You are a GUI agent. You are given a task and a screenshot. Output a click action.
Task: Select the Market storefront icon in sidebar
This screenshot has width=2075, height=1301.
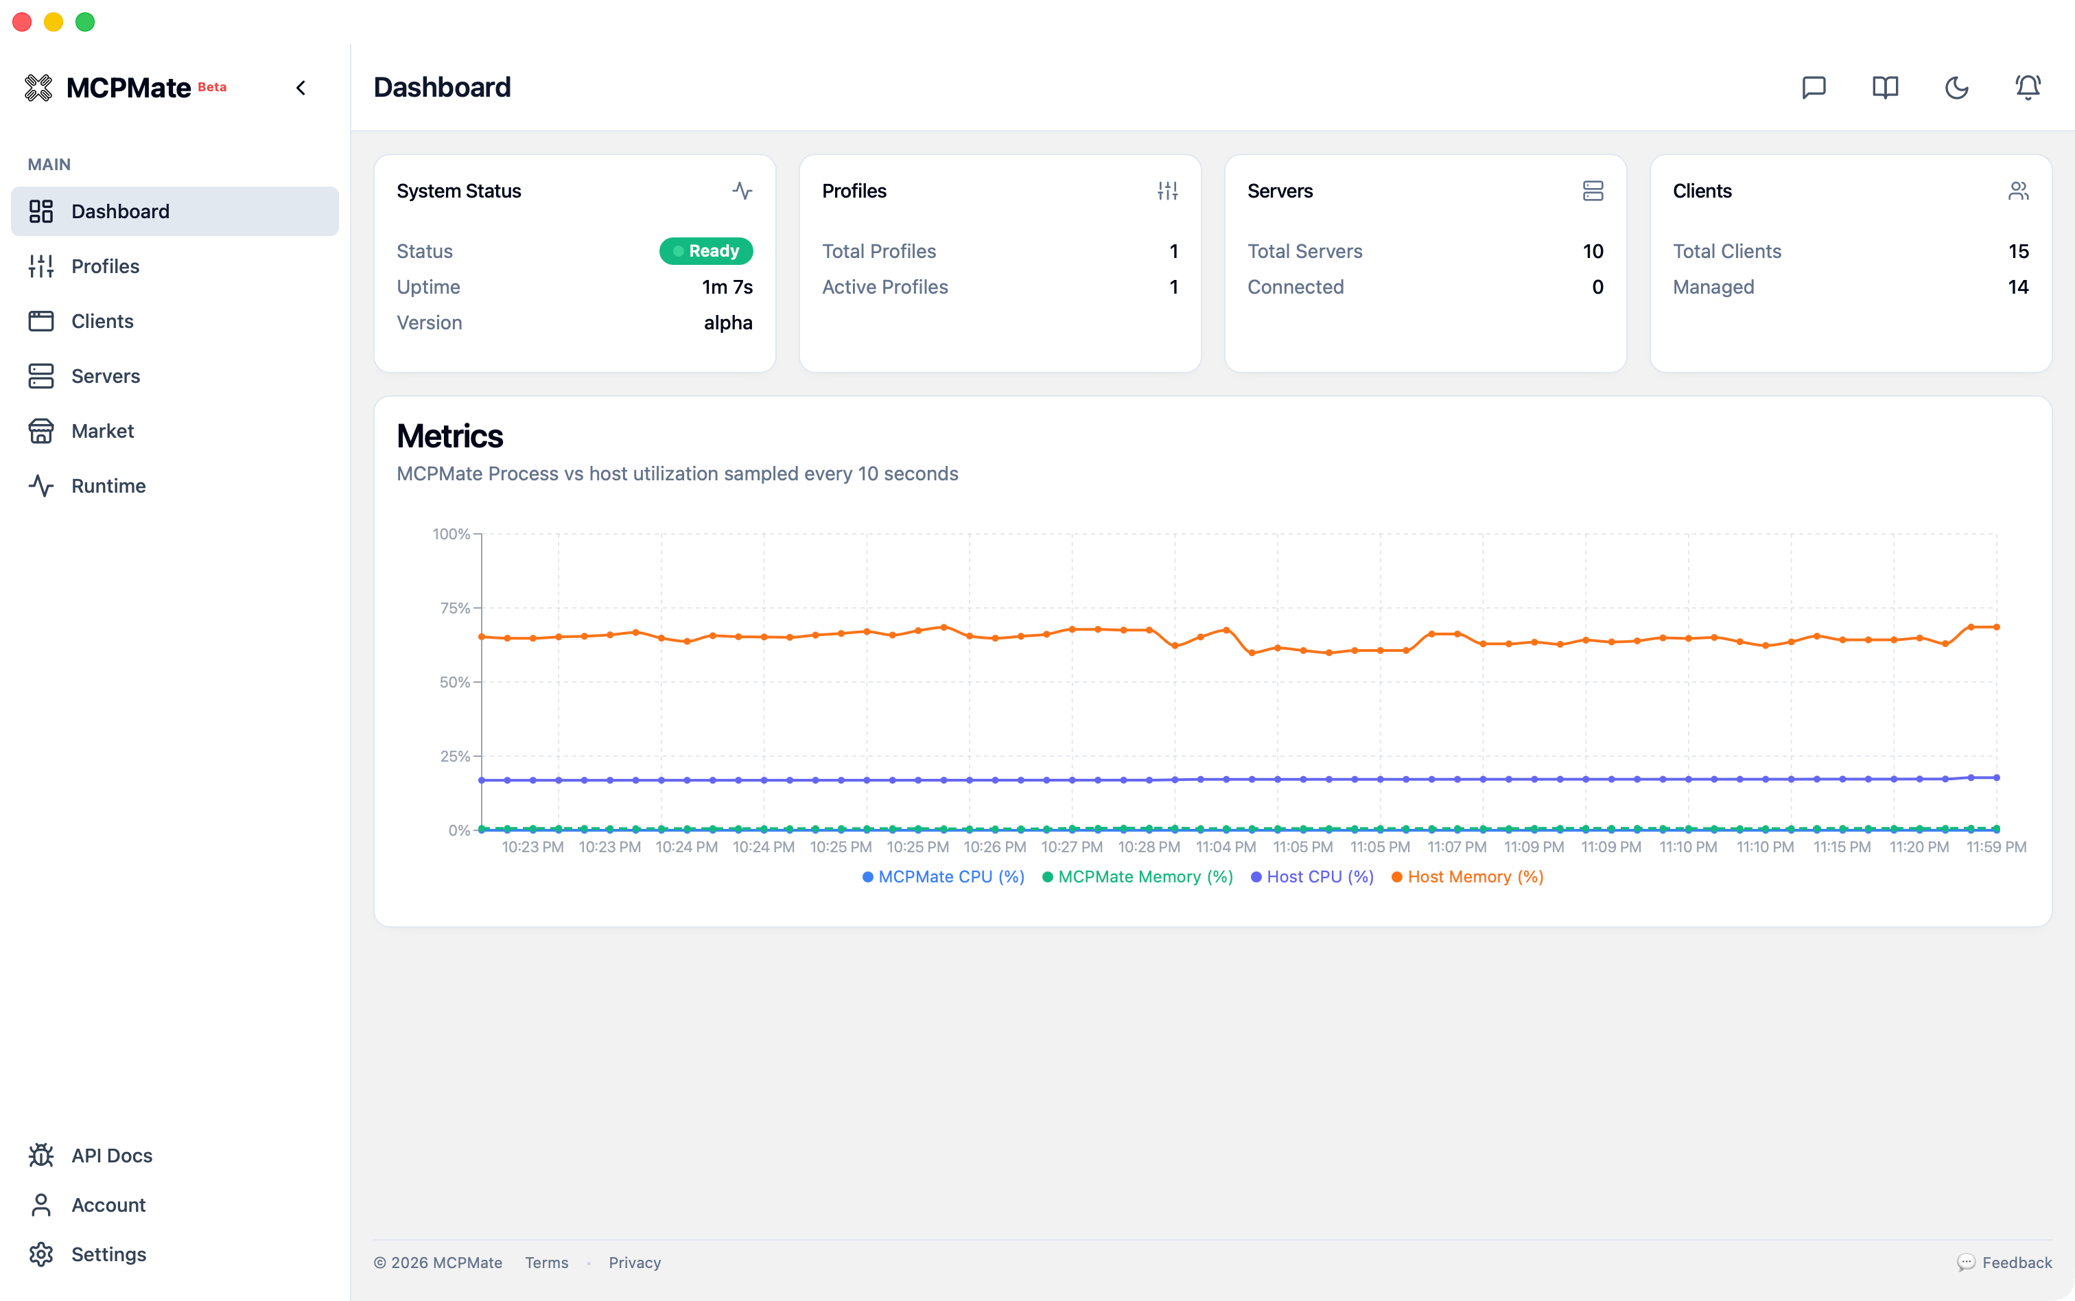pyautogui.click(x=42, y=430)
